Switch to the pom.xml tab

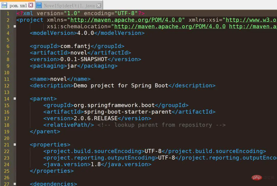(18, 5)
